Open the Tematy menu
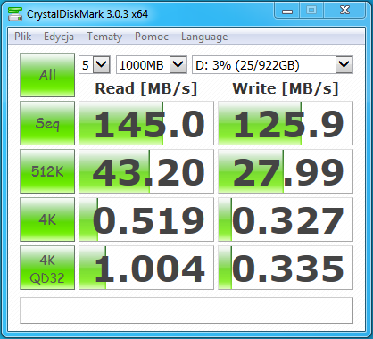The height and width of the screenshot is (339, 373). pos(104,37)
